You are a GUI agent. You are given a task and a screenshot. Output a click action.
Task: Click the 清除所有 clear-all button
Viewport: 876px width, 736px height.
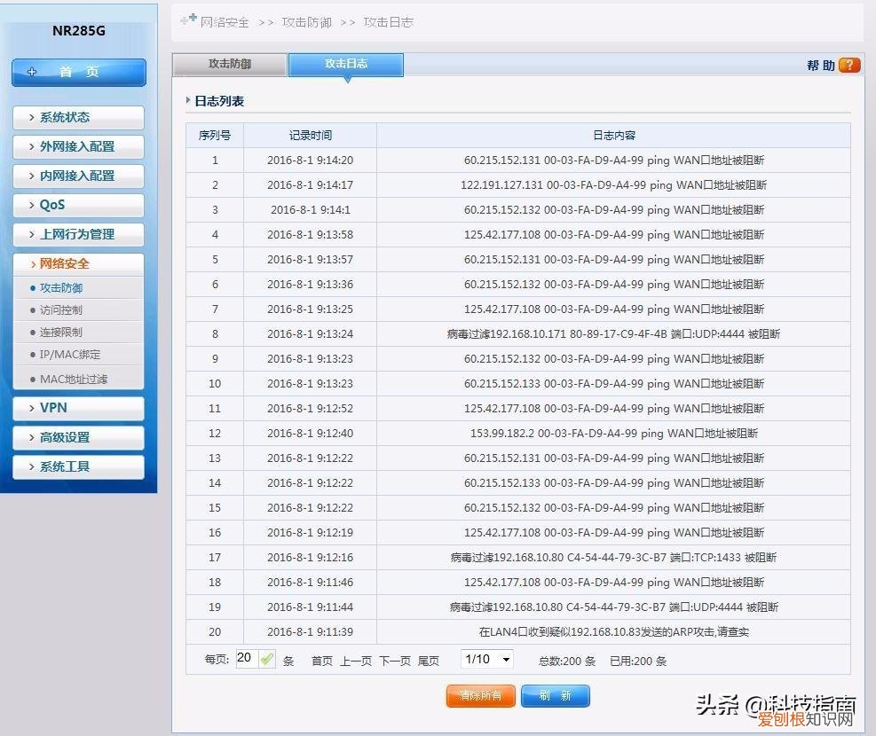pos(480,696)
